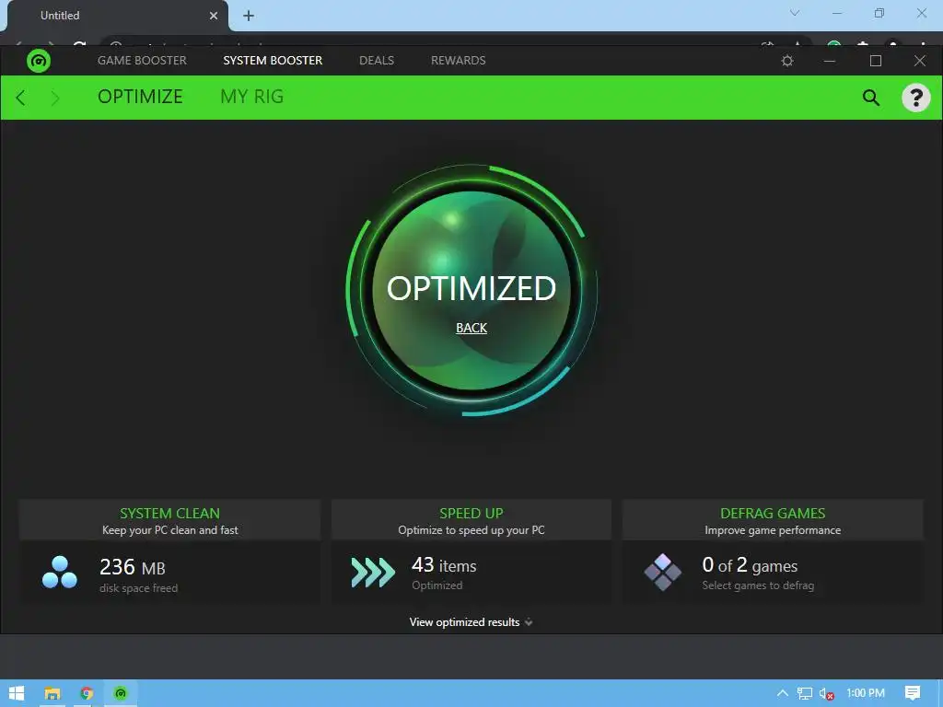Image resolution: width=943 pixels, height=707 pixels.
Task: Open File Explorer from the taskbar
Action: [52, 693]
